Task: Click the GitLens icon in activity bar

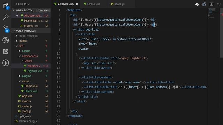Action: (6, 63)
